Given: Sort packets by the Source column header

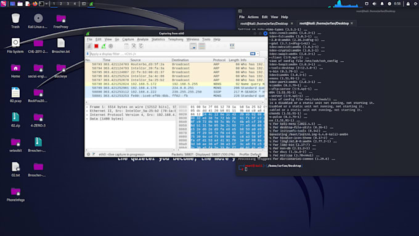Looking at the screenshot, I should click(136, 60).
